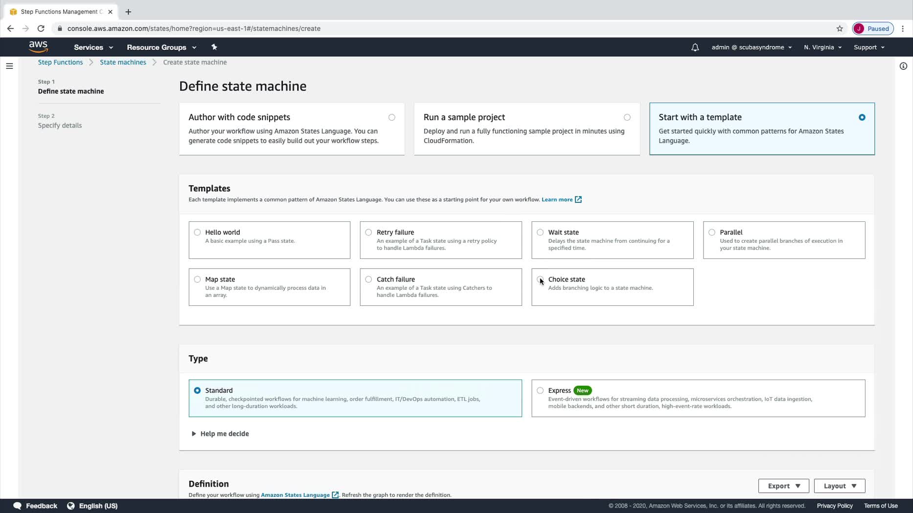Choose the Hello world template
This screenshot has height=513, width=913.
pyautogui.click(x=269, y=240)
